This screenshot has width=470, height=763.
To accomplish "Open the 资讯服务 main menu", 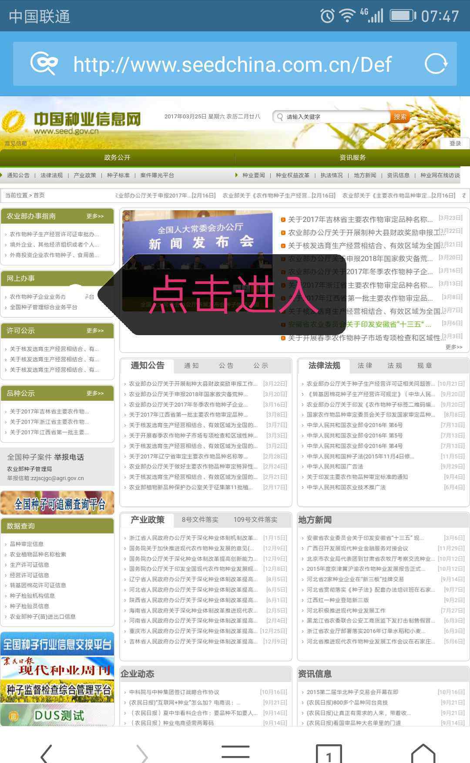I will point(352,158).
